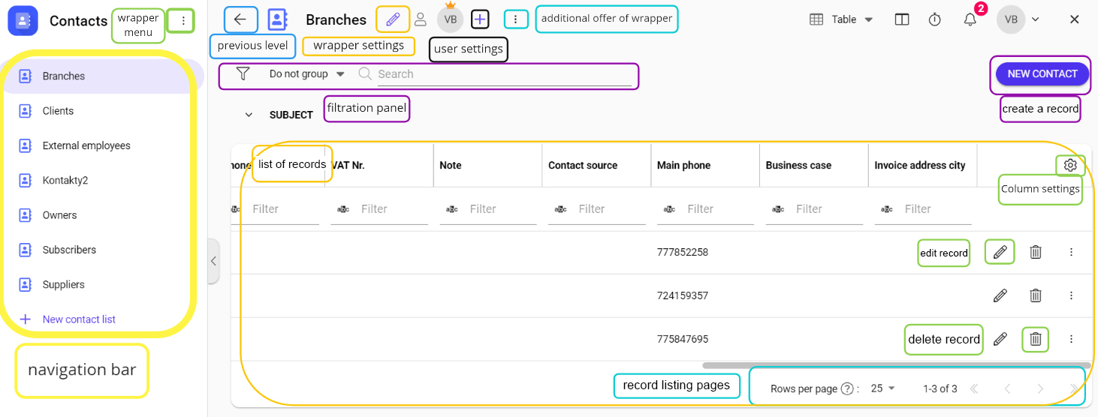Click the filter funnel icon
The height and width of the screenshot is (417, 1098).
tap(242, 73)
